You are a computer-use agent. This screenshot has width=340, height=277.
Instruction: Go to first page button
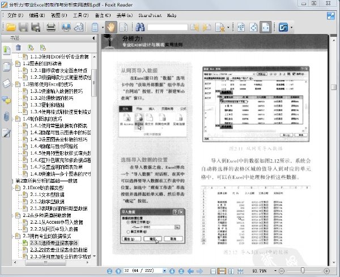110,271
